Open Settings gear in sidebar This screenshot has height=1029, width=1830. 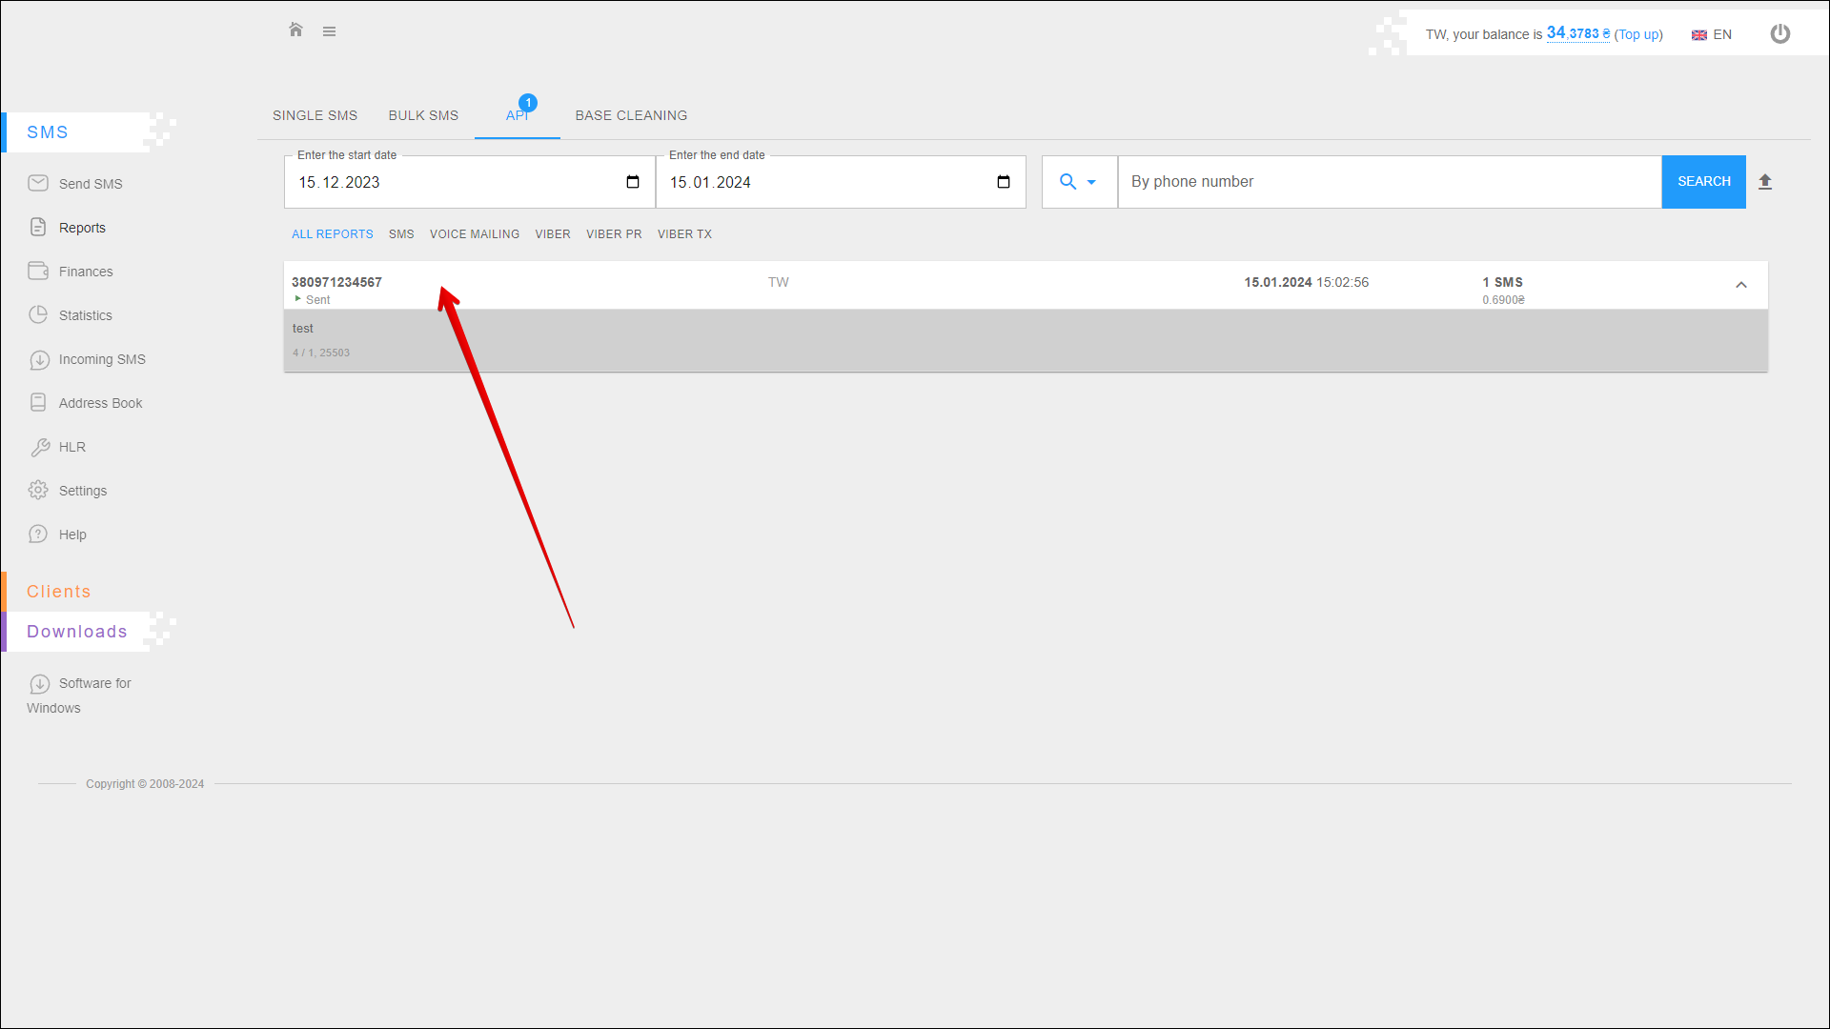click(x=82, y=491)
